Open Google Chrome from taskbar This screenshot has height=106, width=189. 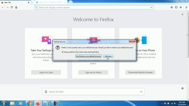pos(29,103)
